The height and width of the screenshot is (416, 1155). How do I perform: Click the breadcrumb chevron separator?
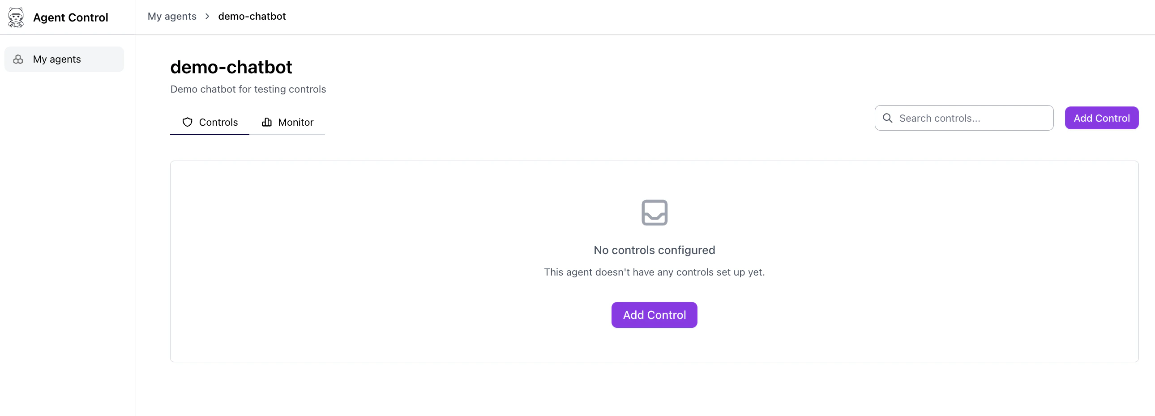click(x=207, y=16)
